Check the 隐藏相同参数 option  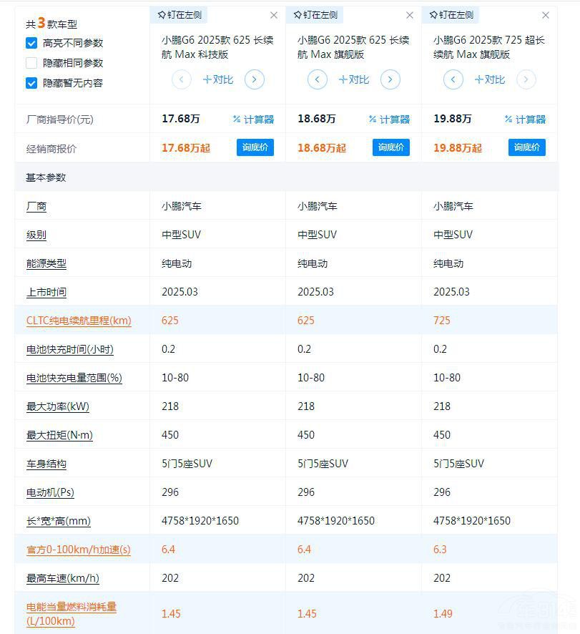(31, 62)
